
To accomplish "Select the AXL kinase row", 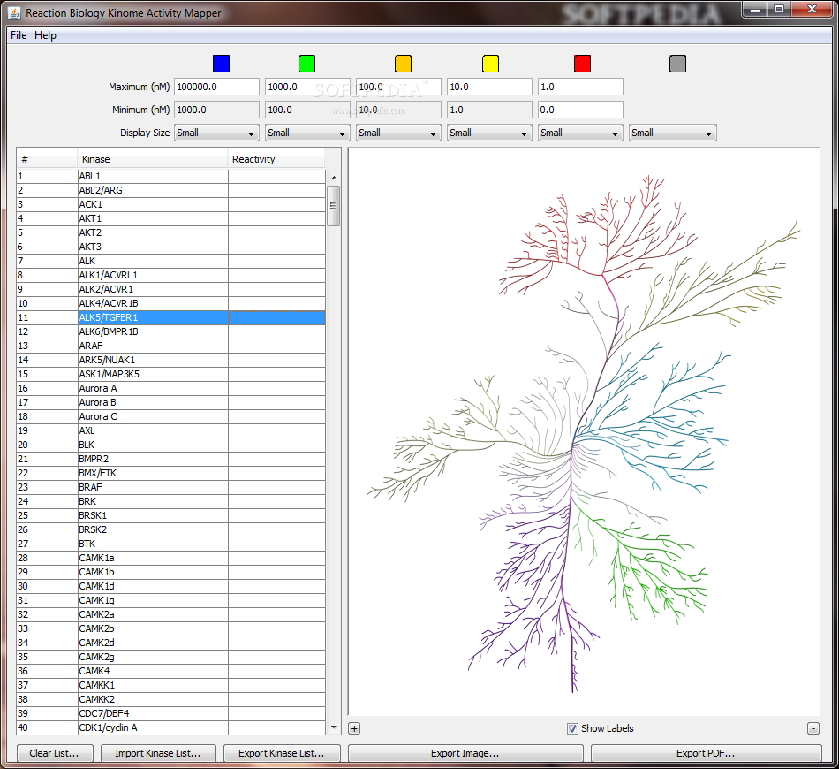I will pos(170,430).
